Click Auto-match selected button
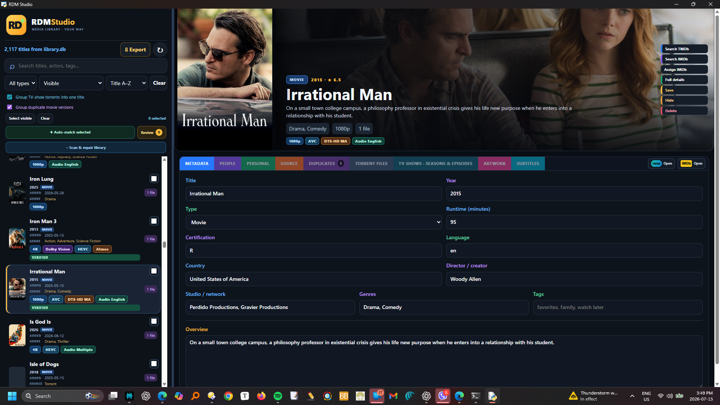 (70, 132)
